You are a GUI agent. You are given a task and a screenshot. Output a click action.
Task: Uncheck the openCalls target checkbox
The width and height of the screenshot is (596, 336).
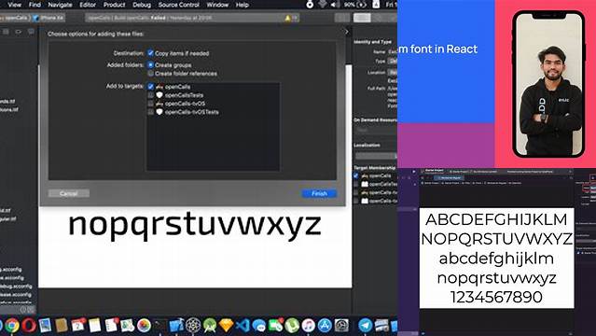coord(150,87)
